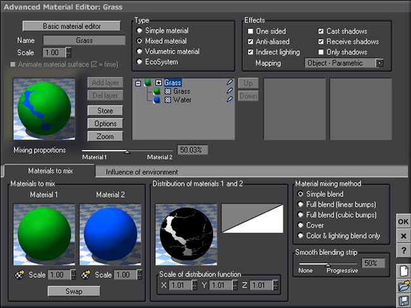Collapse the Grass tree root node
411x308 pixels.
pyautogui.click(x=158, y=83)
